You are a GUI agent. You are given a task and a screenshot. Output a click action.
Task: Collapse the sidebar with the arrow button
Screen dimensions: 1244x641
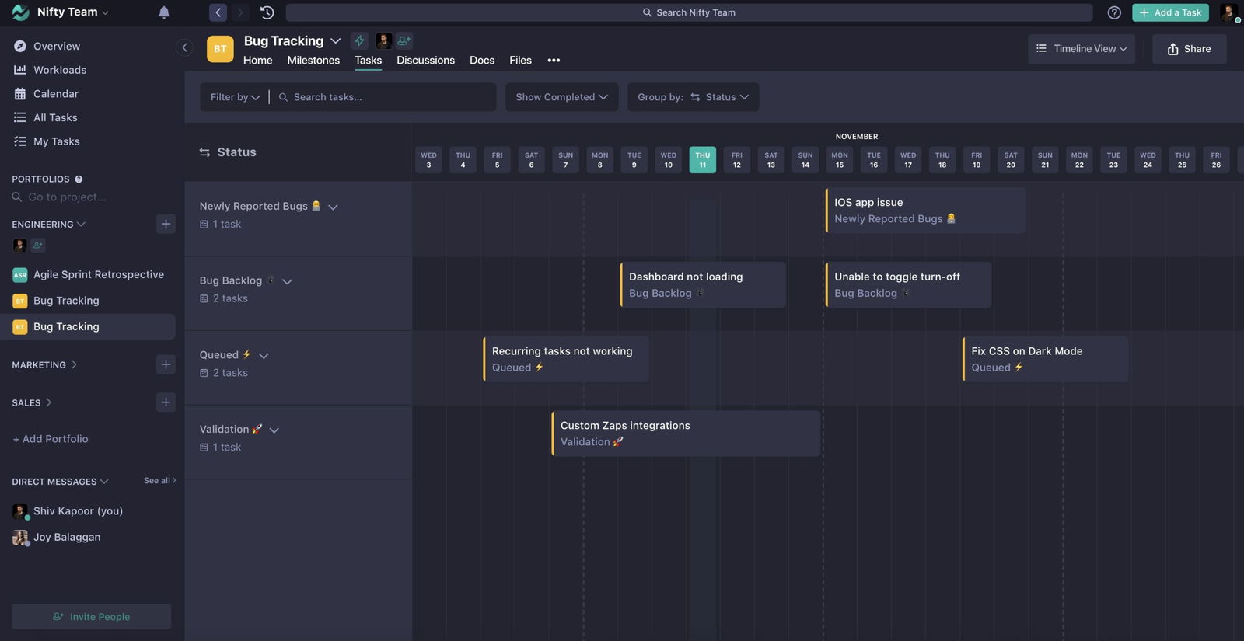(x=184, y=47)
